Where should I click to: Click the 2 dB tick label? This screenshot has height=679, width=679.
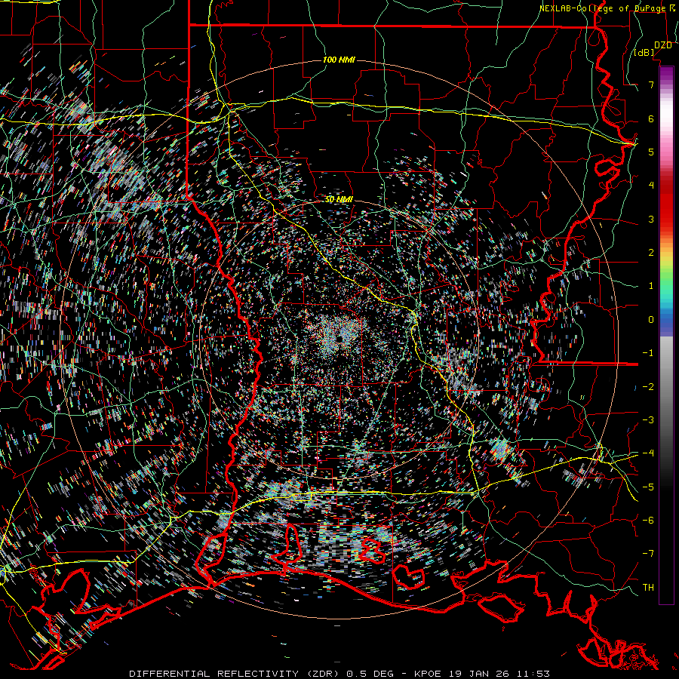tap(651, 253)
